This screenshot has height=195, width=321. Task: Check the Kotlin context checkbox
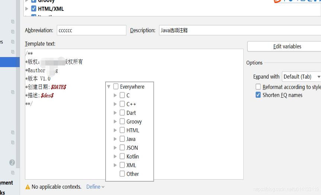122,157
